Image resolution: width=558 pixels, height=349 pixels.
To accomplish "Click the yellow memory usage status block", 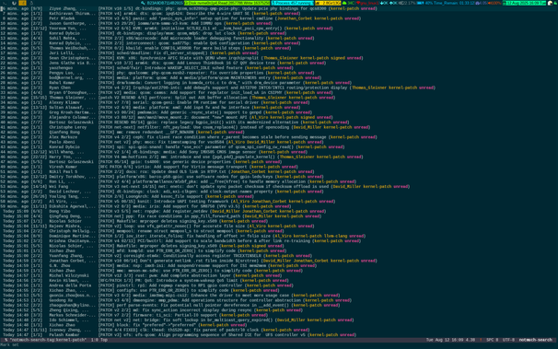I will tap(328, 3).
